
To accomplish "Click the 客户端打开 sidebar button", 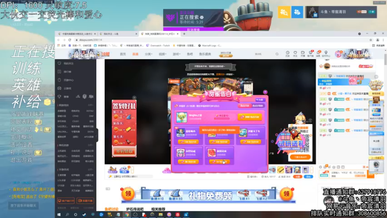I will [x=66, y=201].
